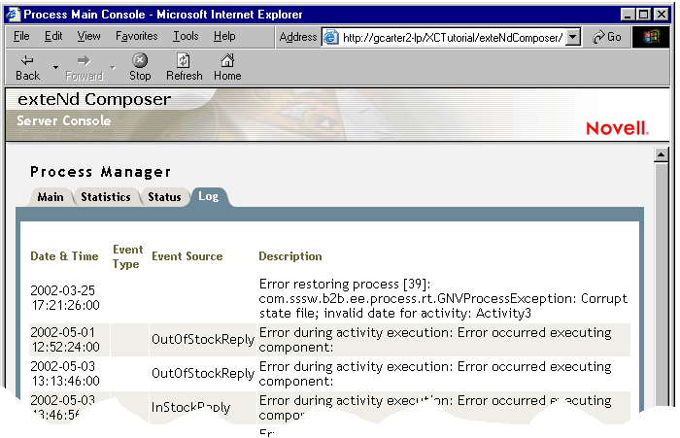
Task: Open the Favorites menu
Action: pos(137,36)
